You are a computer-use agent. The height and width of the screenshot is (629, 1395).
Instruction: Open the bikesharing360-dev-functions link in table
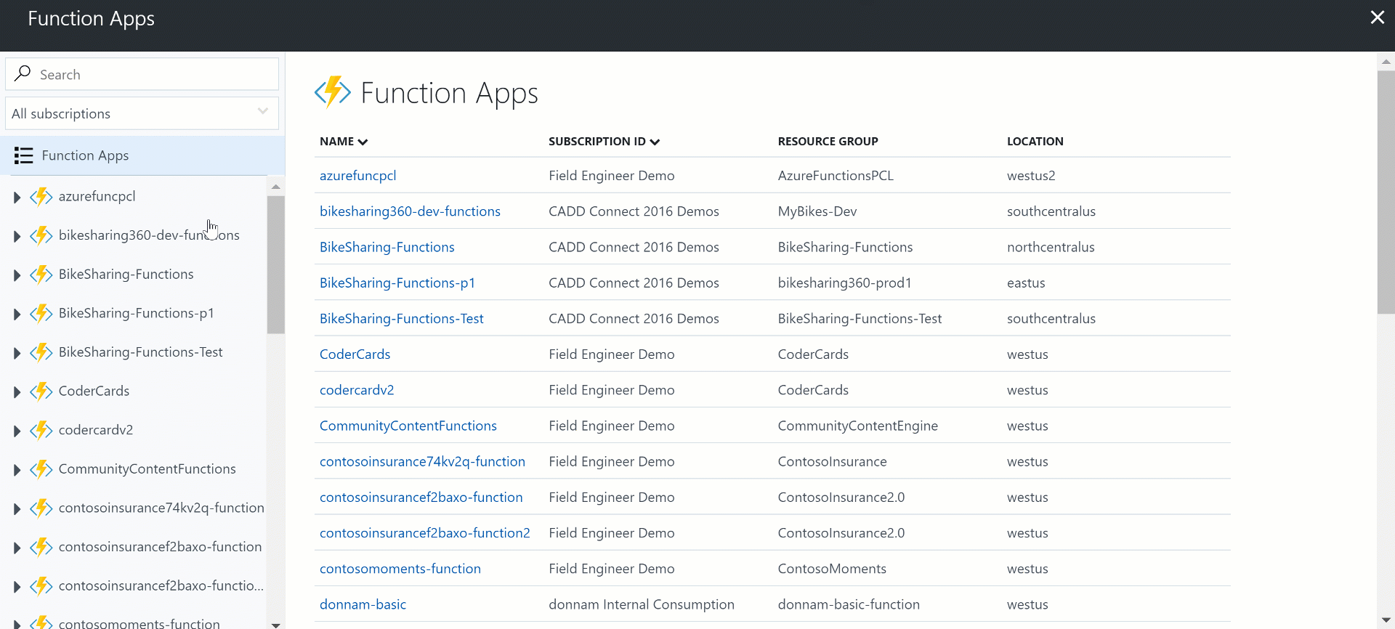pos(410,211)
